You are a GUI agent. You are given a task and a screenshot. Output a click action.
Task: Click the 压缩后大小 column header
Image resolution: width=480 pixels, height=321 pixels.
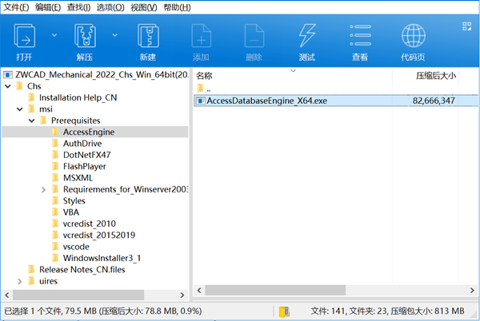(436, 76)
